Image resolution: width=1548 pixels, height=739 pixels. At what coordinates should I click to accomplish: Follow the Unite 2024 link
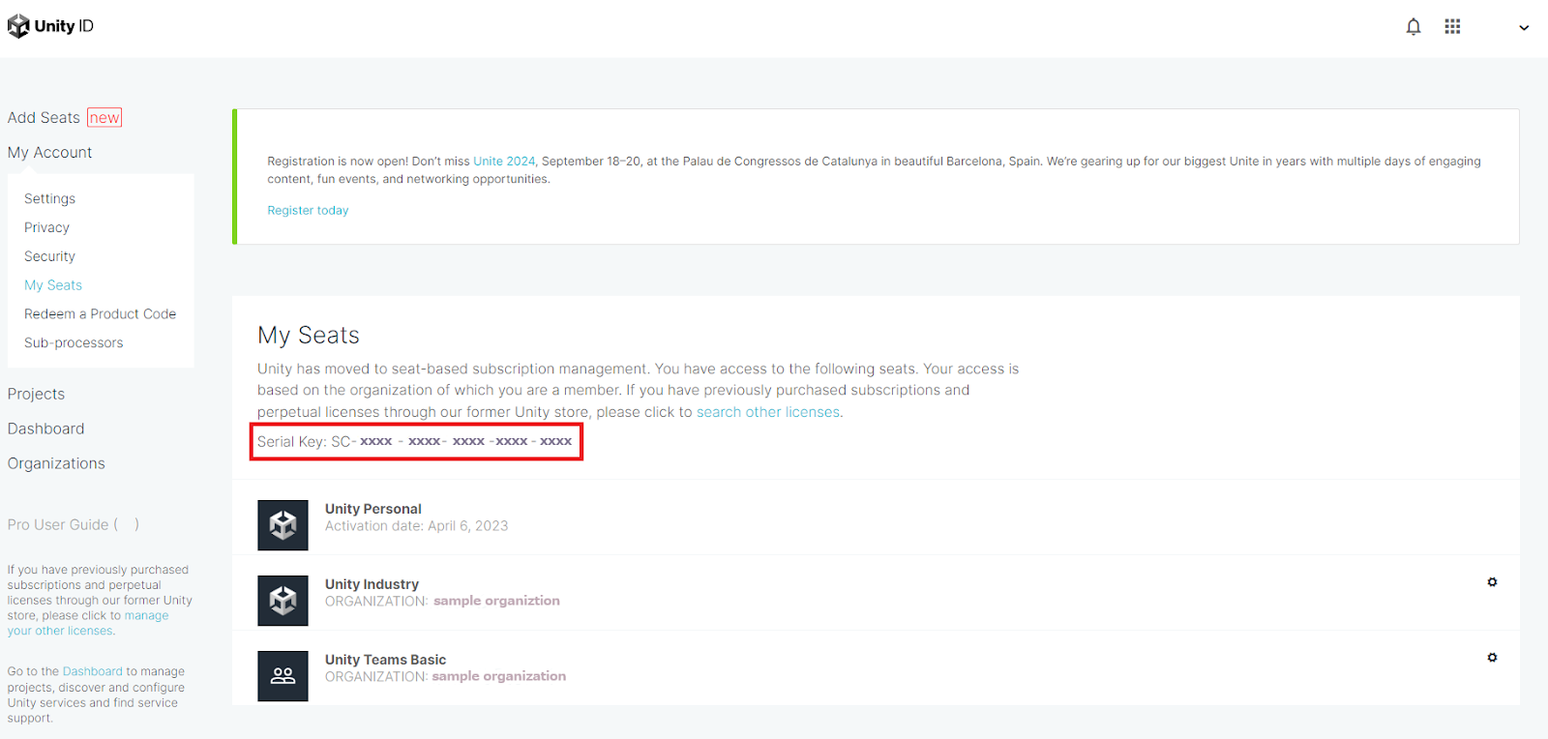[x=503, y=162]
